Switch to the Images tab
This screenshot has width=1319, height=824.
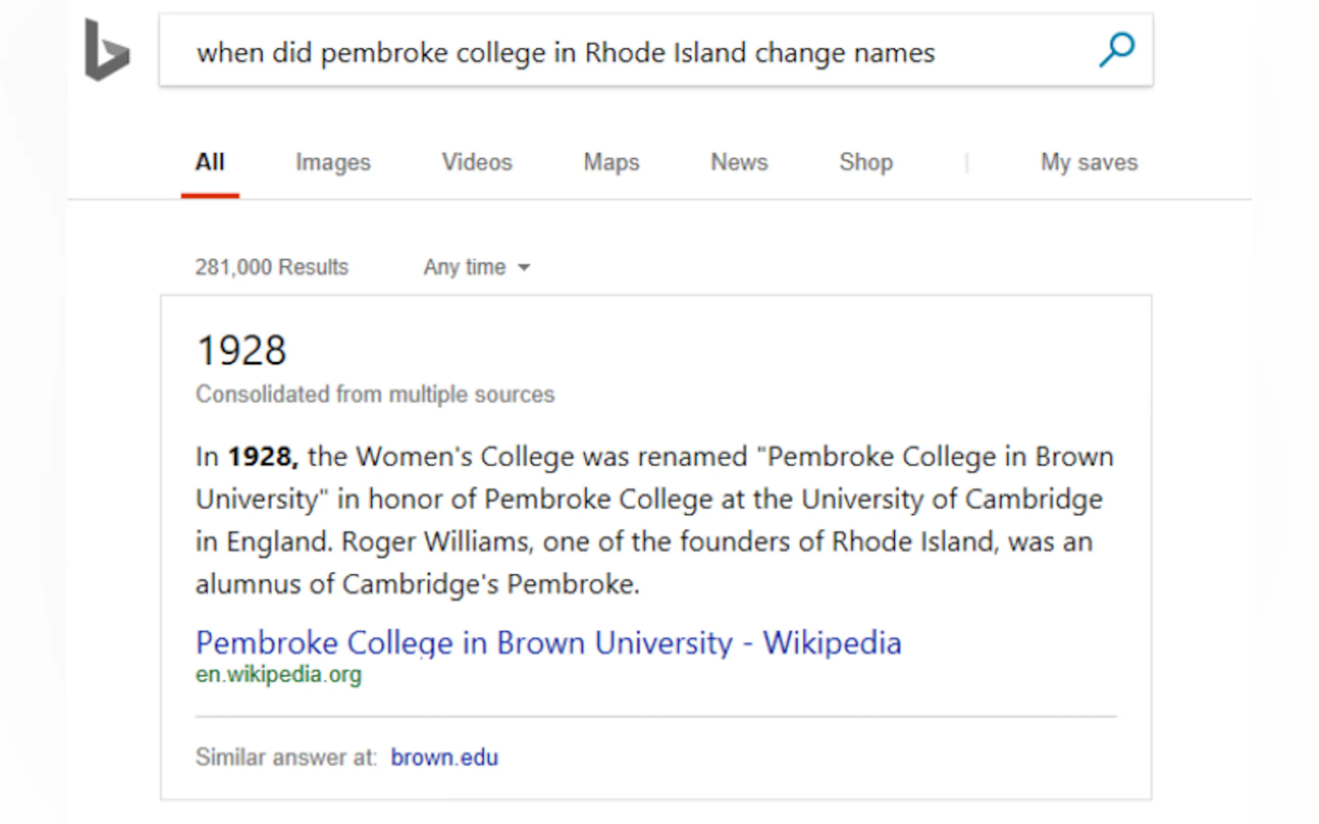[x=334, y=162]
